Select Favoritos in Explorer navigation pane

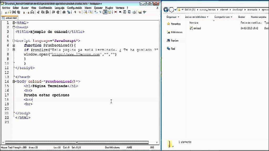(174, 24)
